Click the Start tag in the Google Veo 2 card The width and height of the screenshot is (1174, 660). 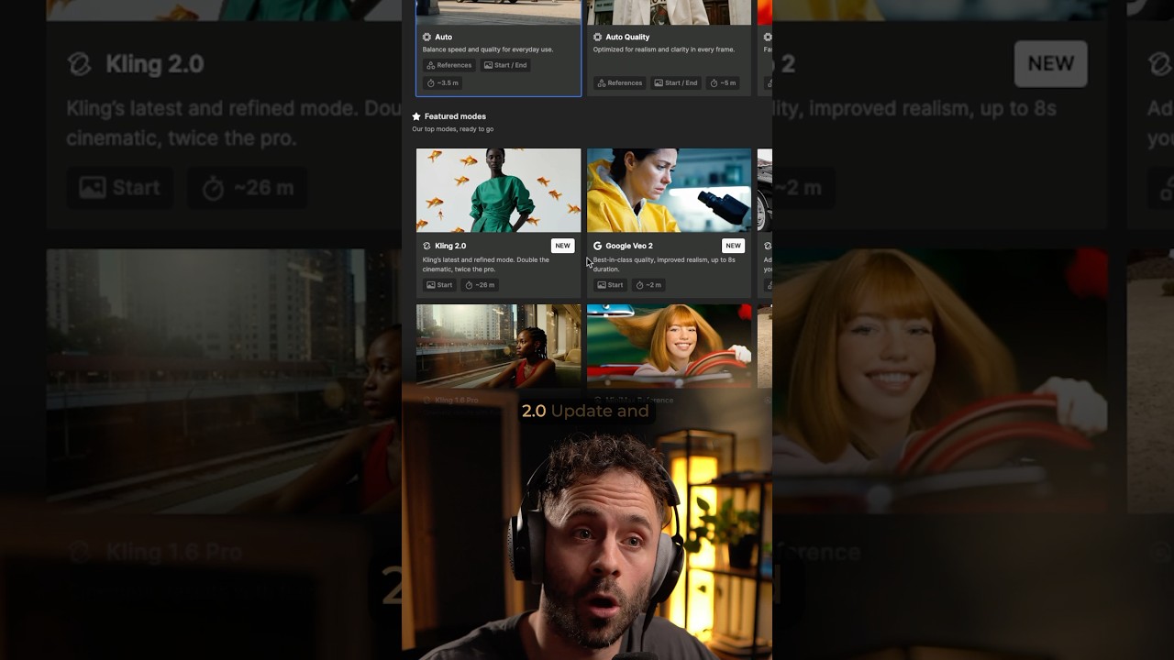[x=611, y=285]
